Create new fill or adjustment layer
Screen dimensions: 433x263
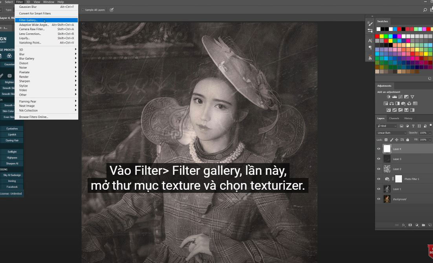417,225
